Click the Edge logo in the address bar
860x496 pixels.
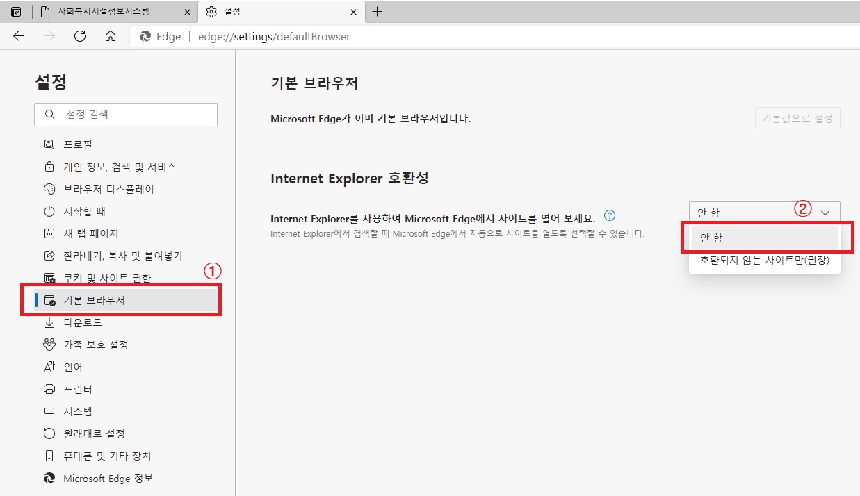tap(145, 36)
